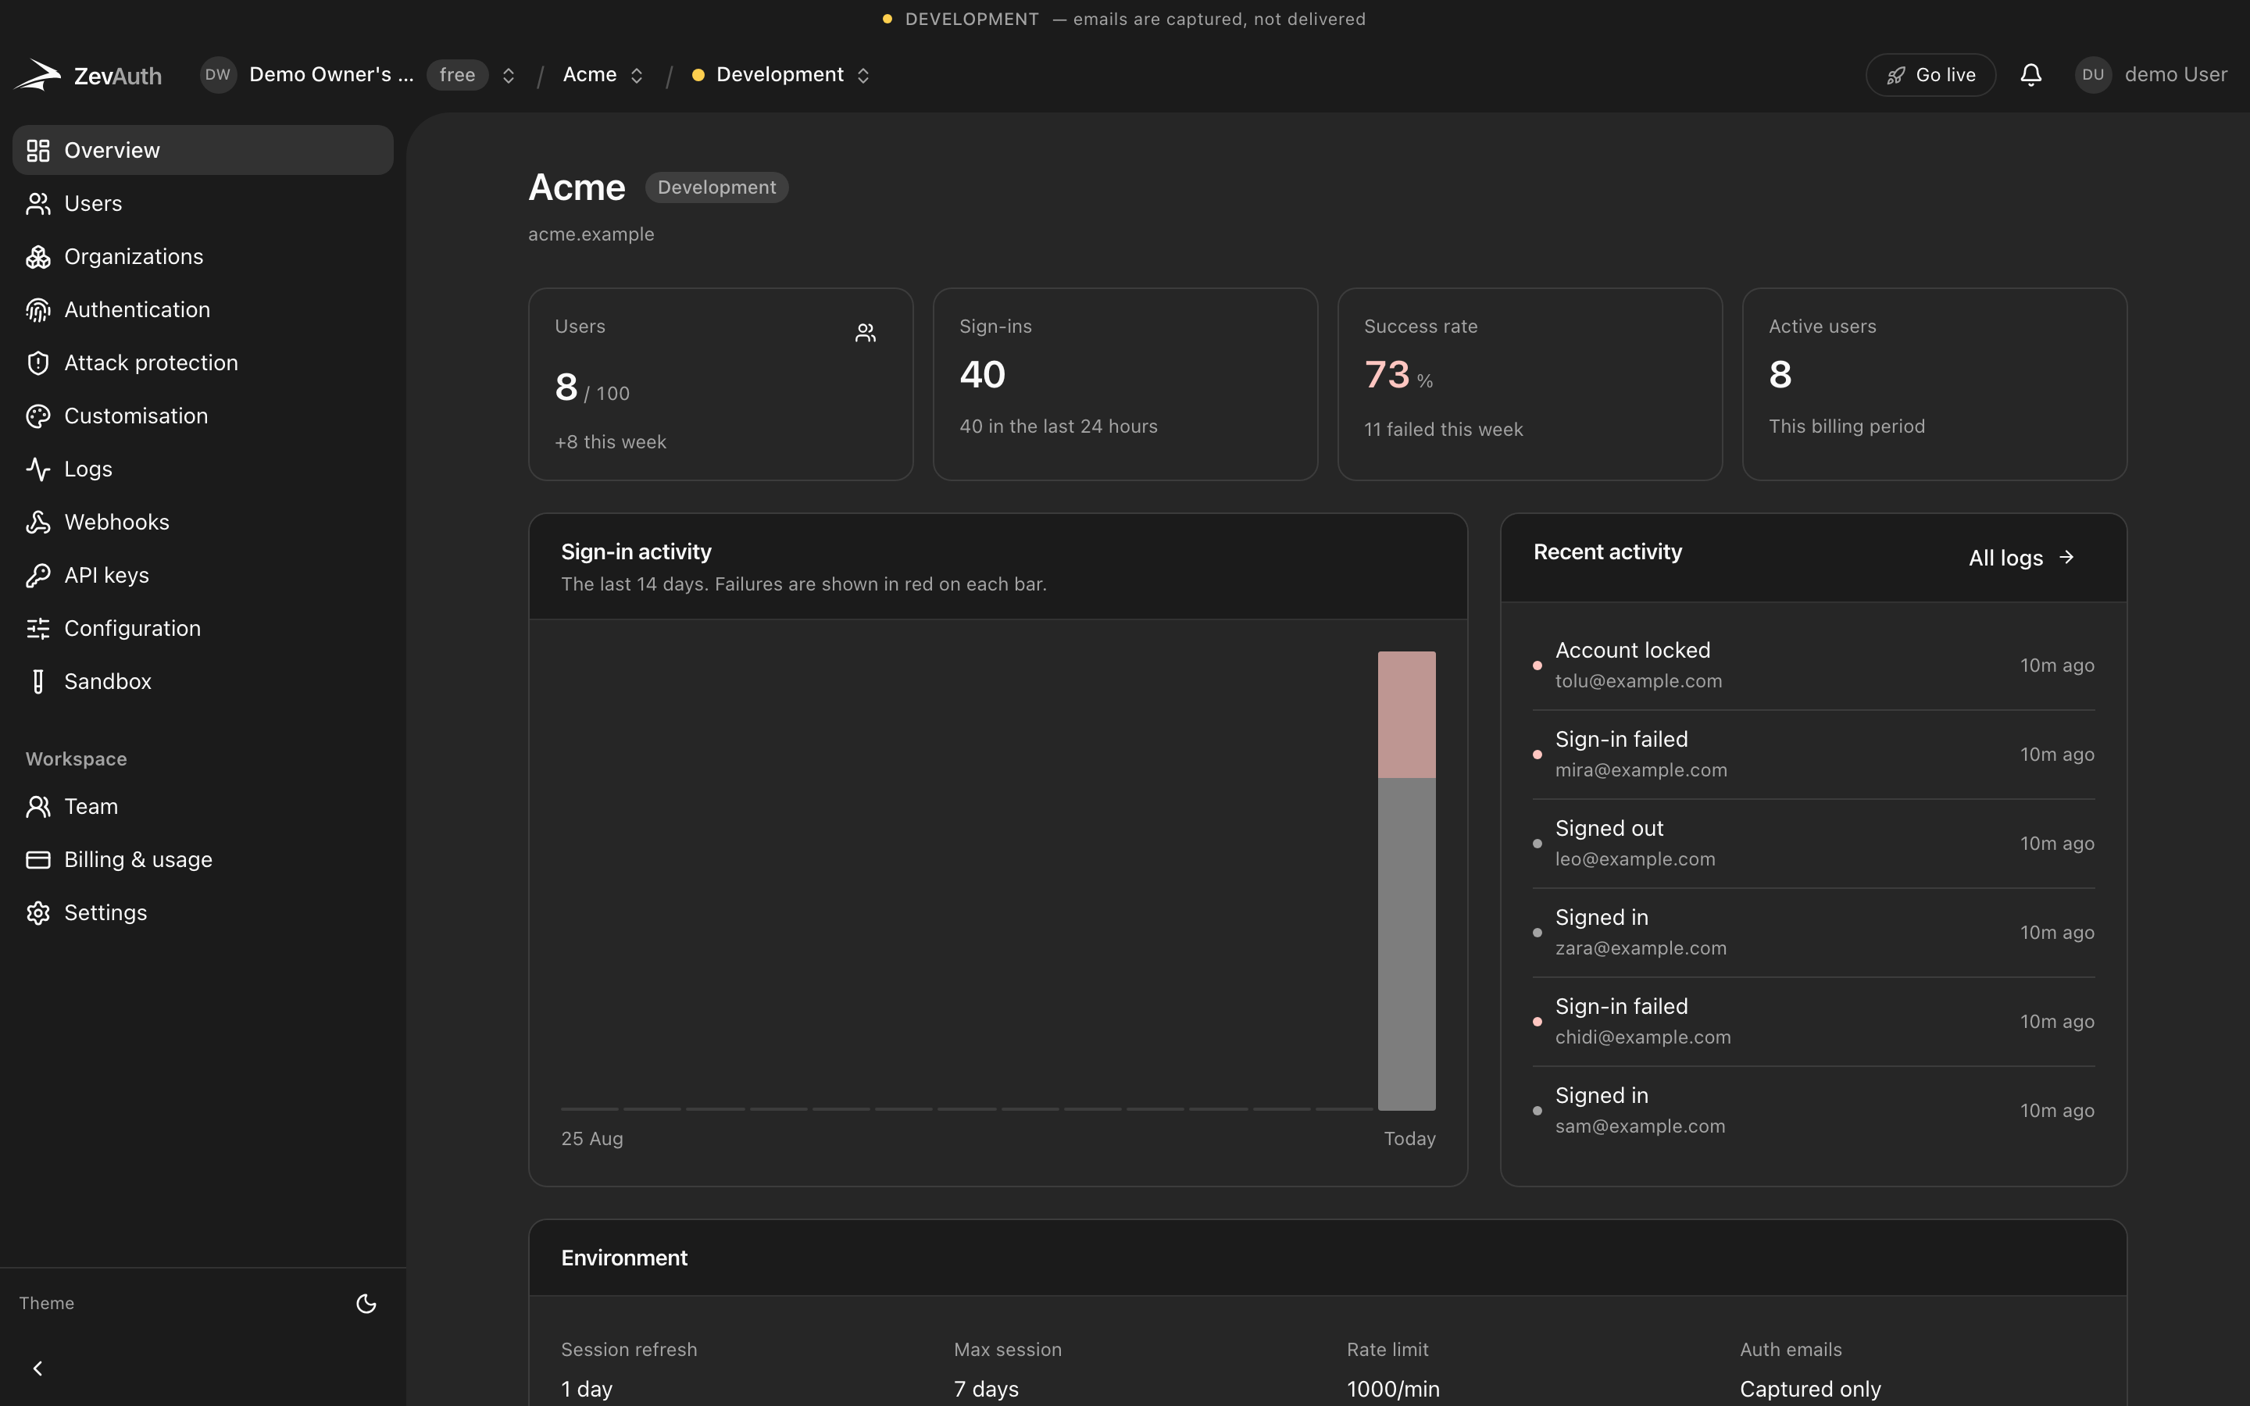Click the Success rate 73% card

pos(1530,384)
